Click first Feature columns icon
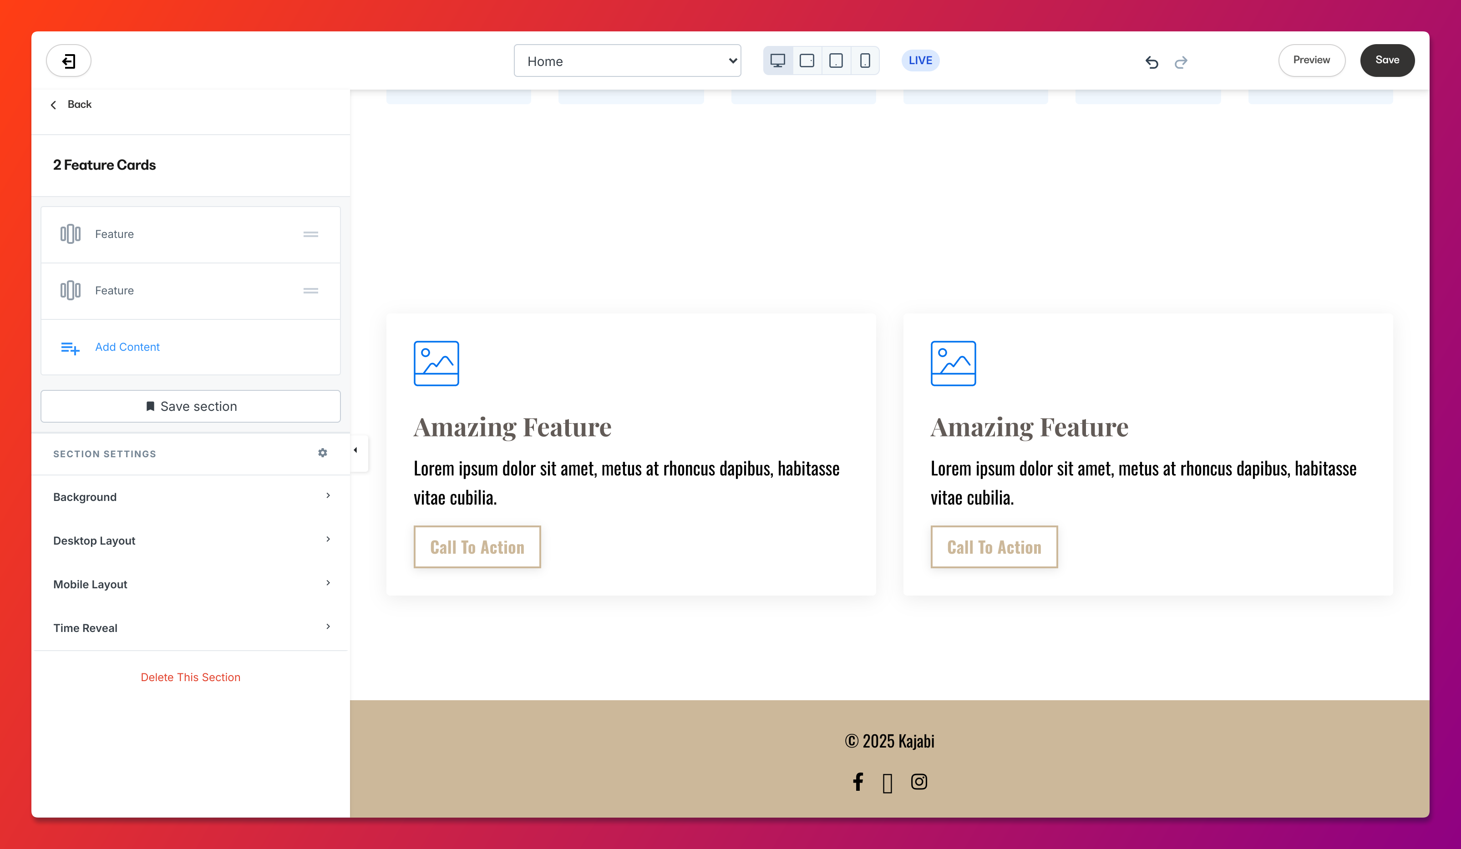The width and height of the screenshot is (1461, 849). tap(70, 234)
